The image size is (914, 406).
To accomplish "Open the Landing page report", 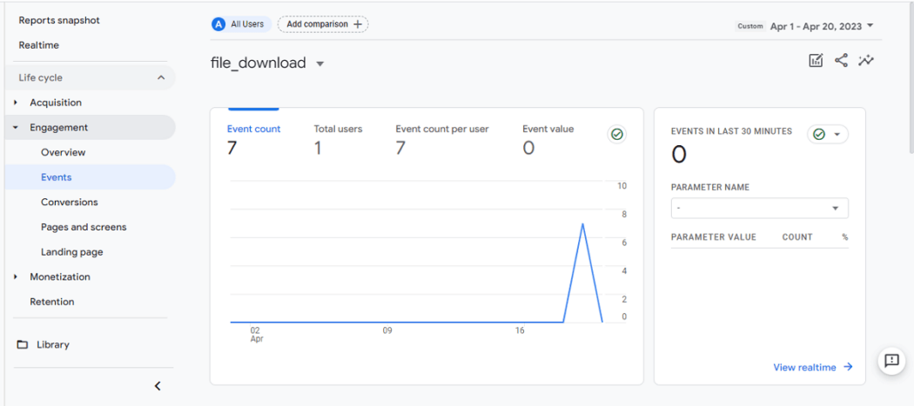I will [x=71, y=252].
